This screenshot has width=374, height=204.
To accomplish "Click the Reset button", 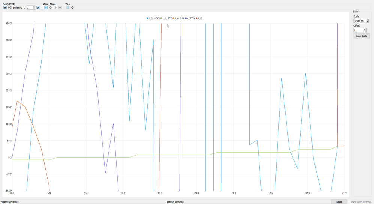I will tap(339, 202).
